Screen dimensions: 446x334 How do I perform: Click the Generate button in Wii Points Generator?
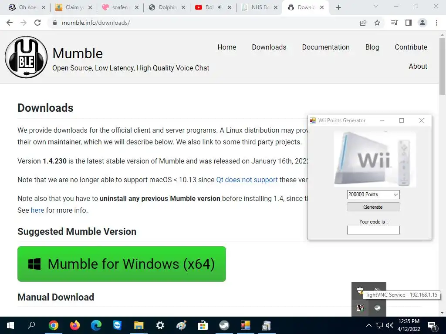click(373, 207)
